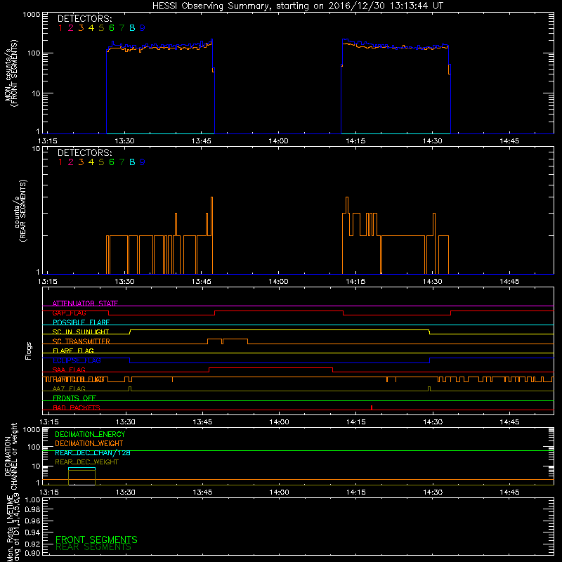This screenshot has height=562, width=562.
Task: Click the DECIMATION CHANNEL or weight axis label
Action: point(11,457)
